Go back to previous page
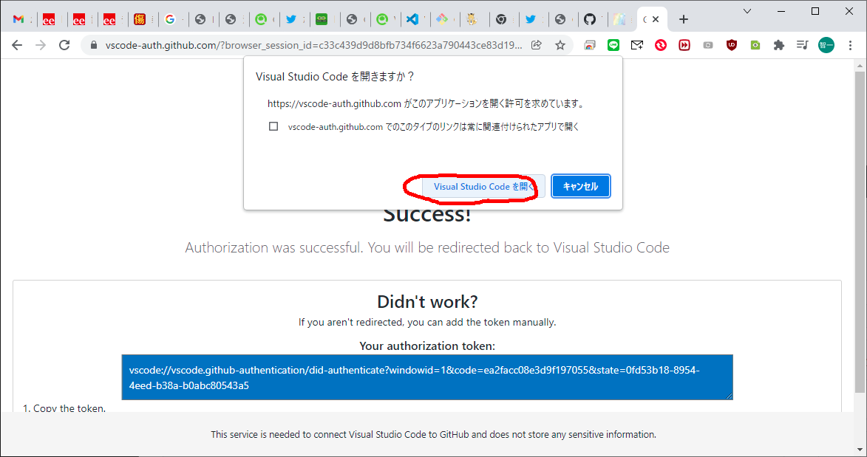 point(17,45)
